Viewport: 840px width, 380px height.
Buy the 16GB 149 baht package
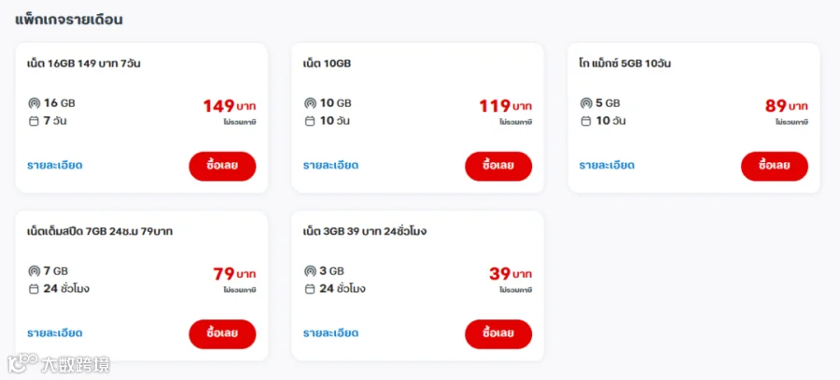coord(222,166)
